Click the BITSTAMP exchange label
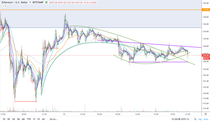This screenshot has height=122, width=210. click(38, 2)
